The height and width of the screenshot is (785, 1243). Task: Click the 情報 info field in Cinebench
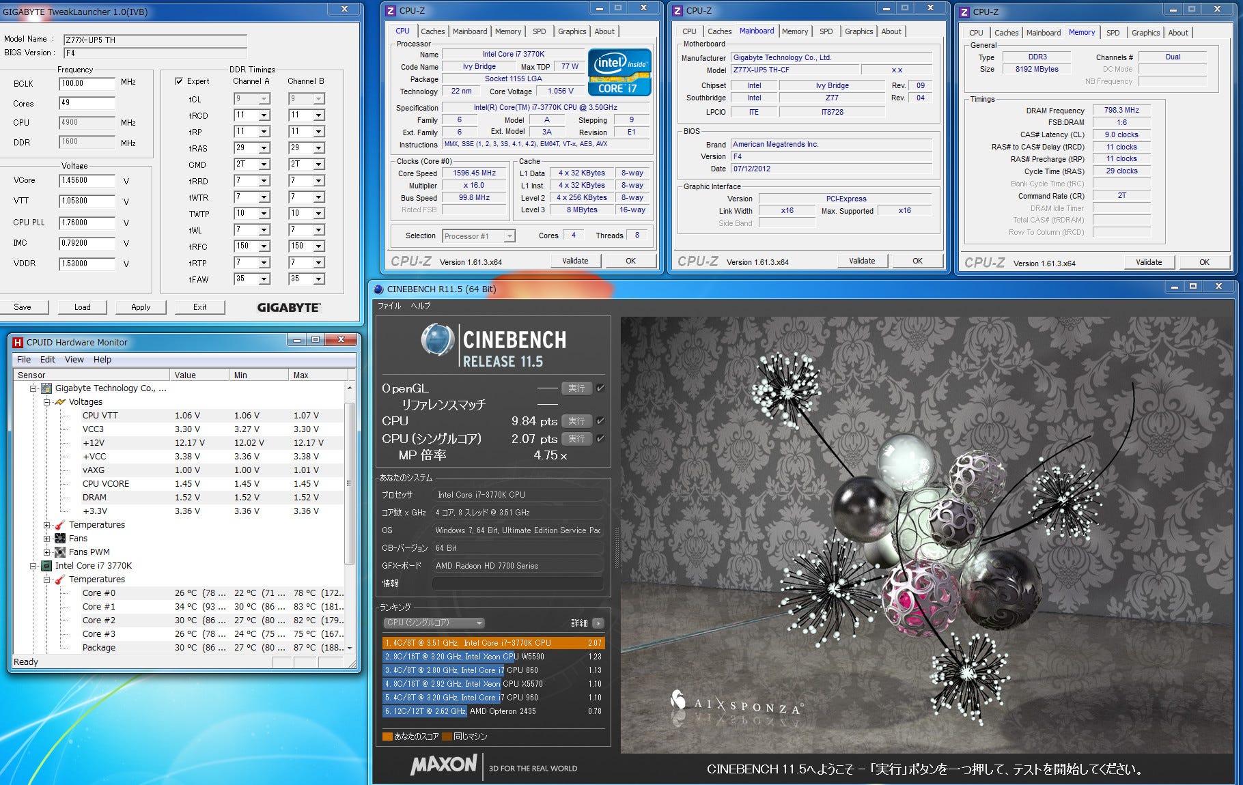tap(518, 584)
